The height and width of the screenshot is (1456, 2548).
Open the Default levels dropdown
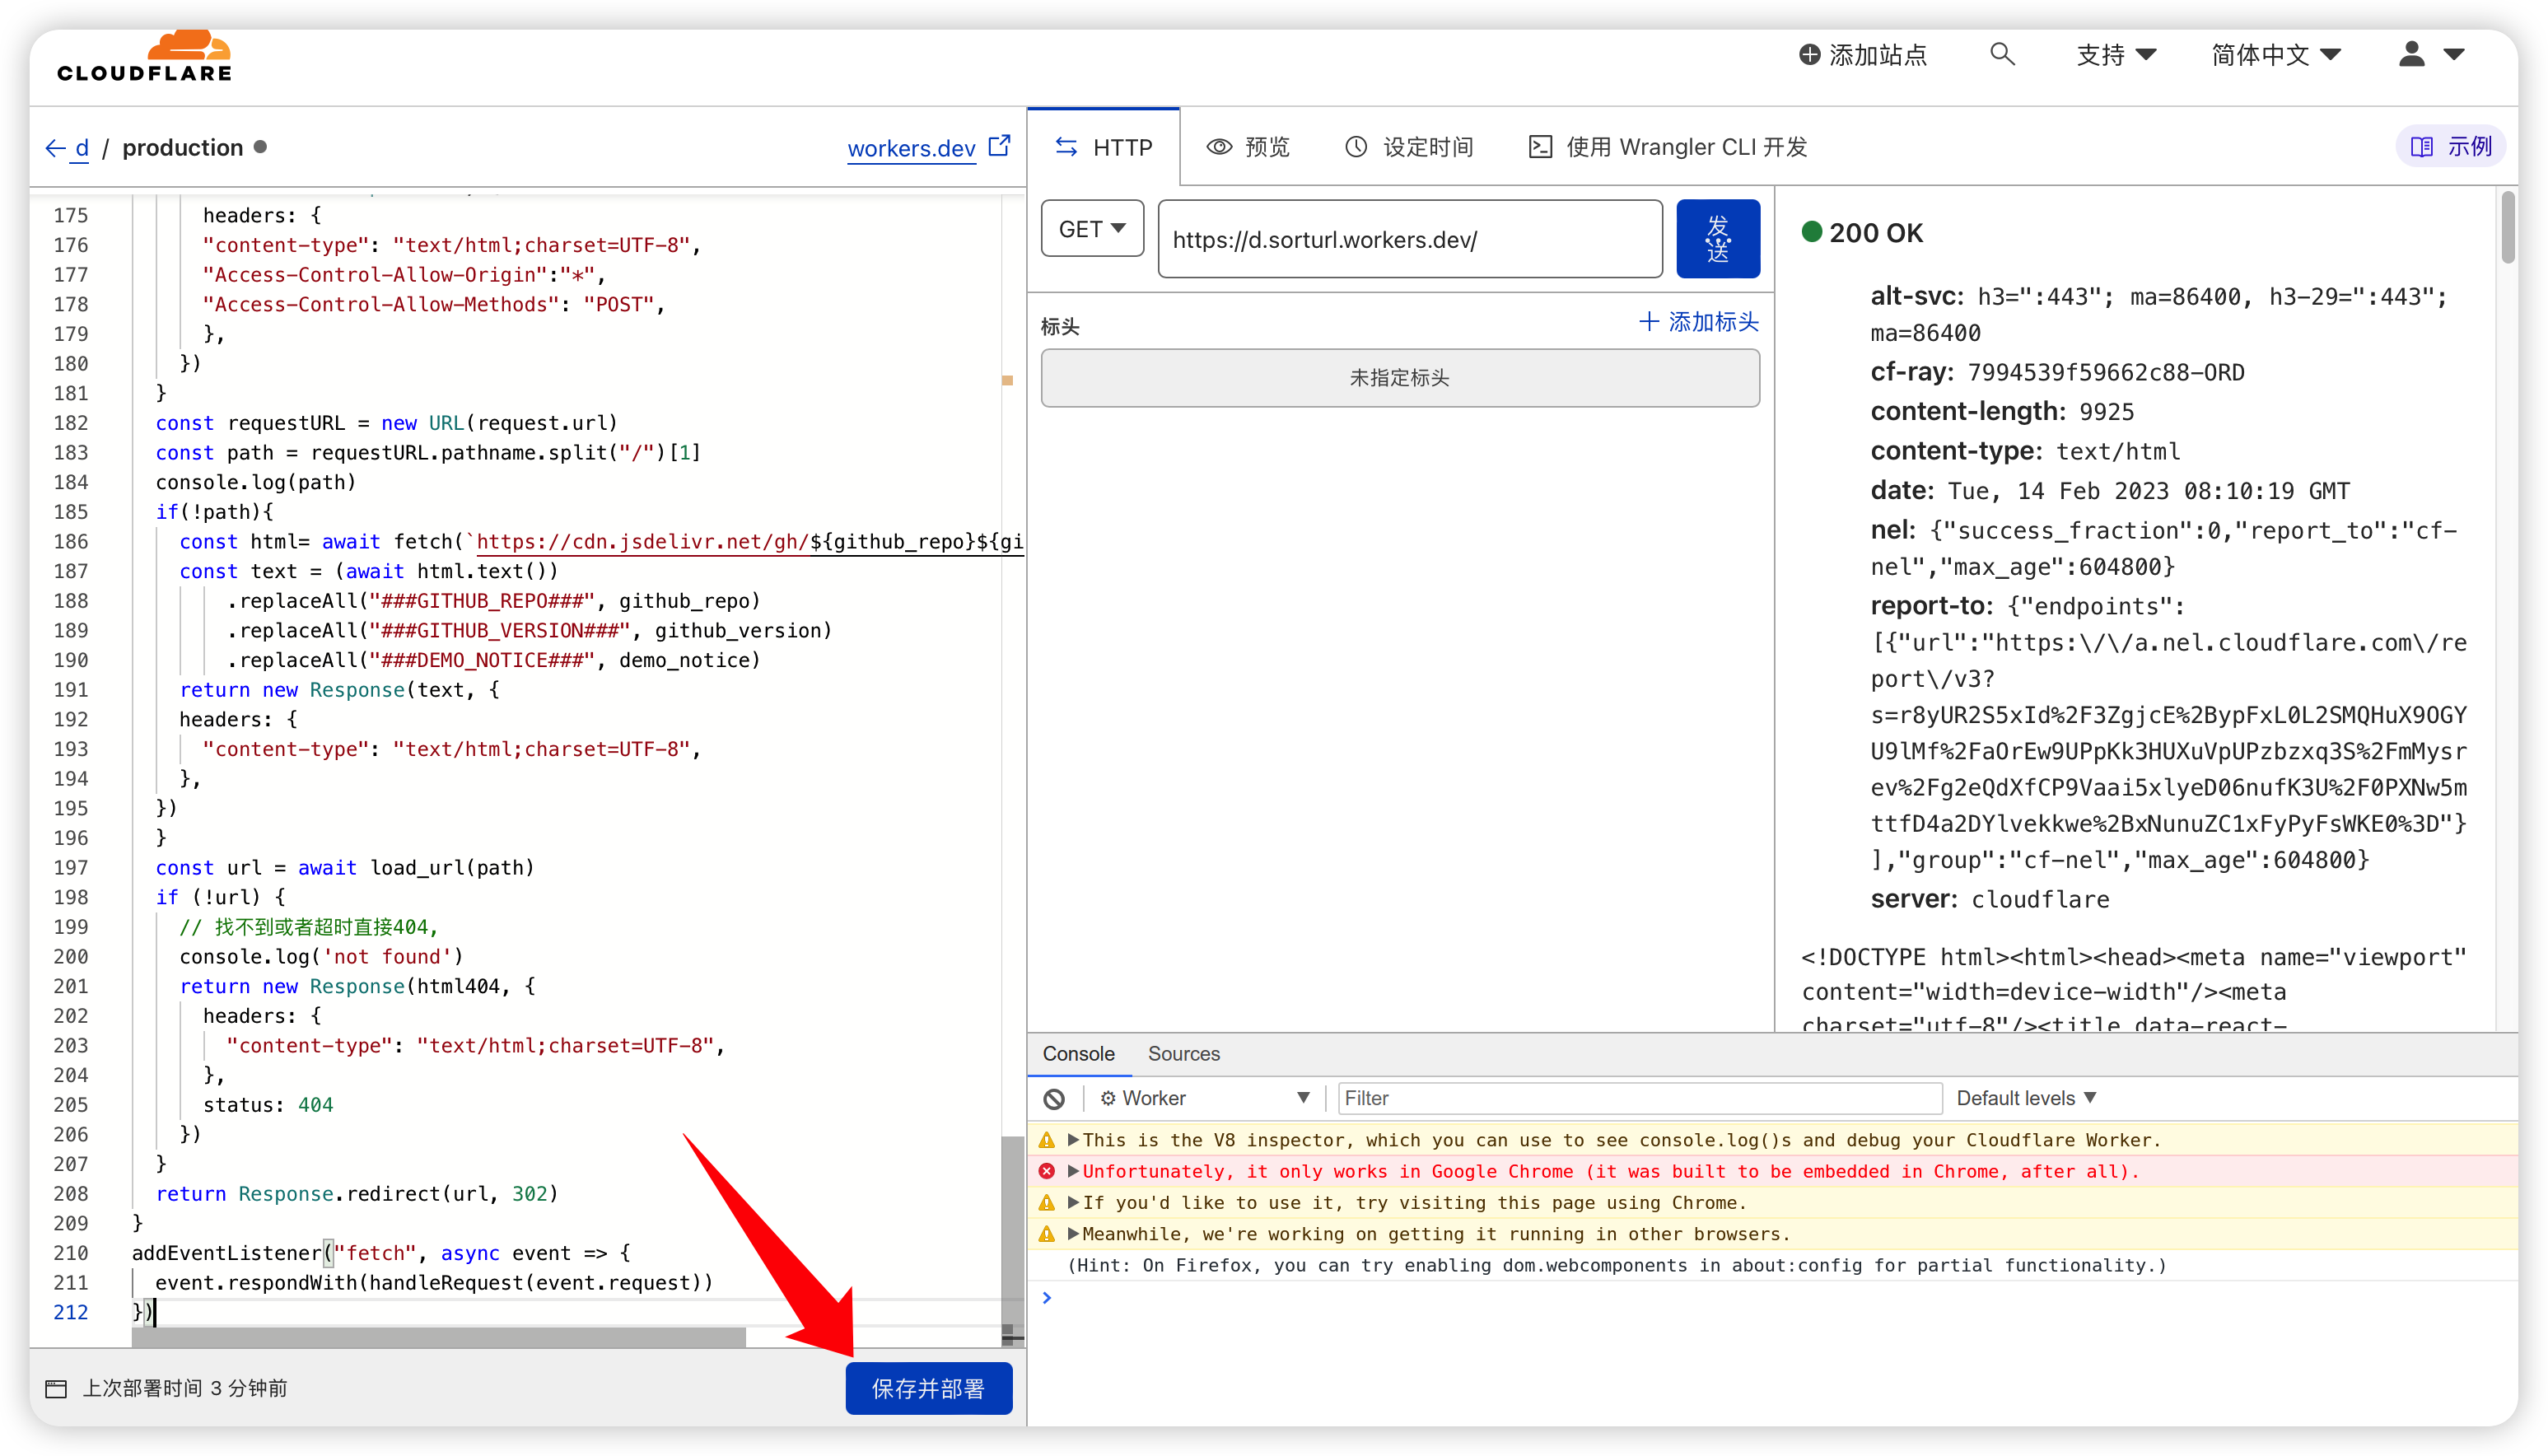[x=2027, y=1098]
